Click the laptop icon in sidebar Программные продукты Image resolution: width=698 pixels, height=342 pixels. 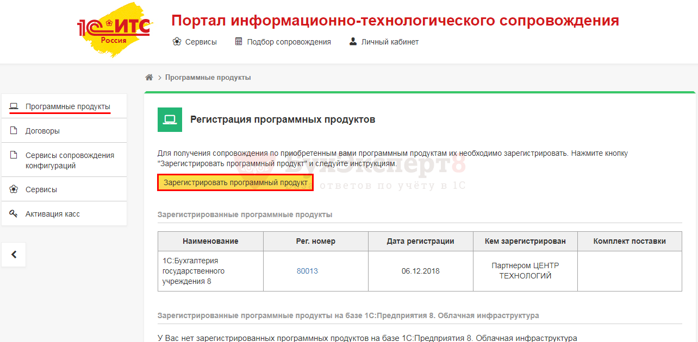pos(14,106)
